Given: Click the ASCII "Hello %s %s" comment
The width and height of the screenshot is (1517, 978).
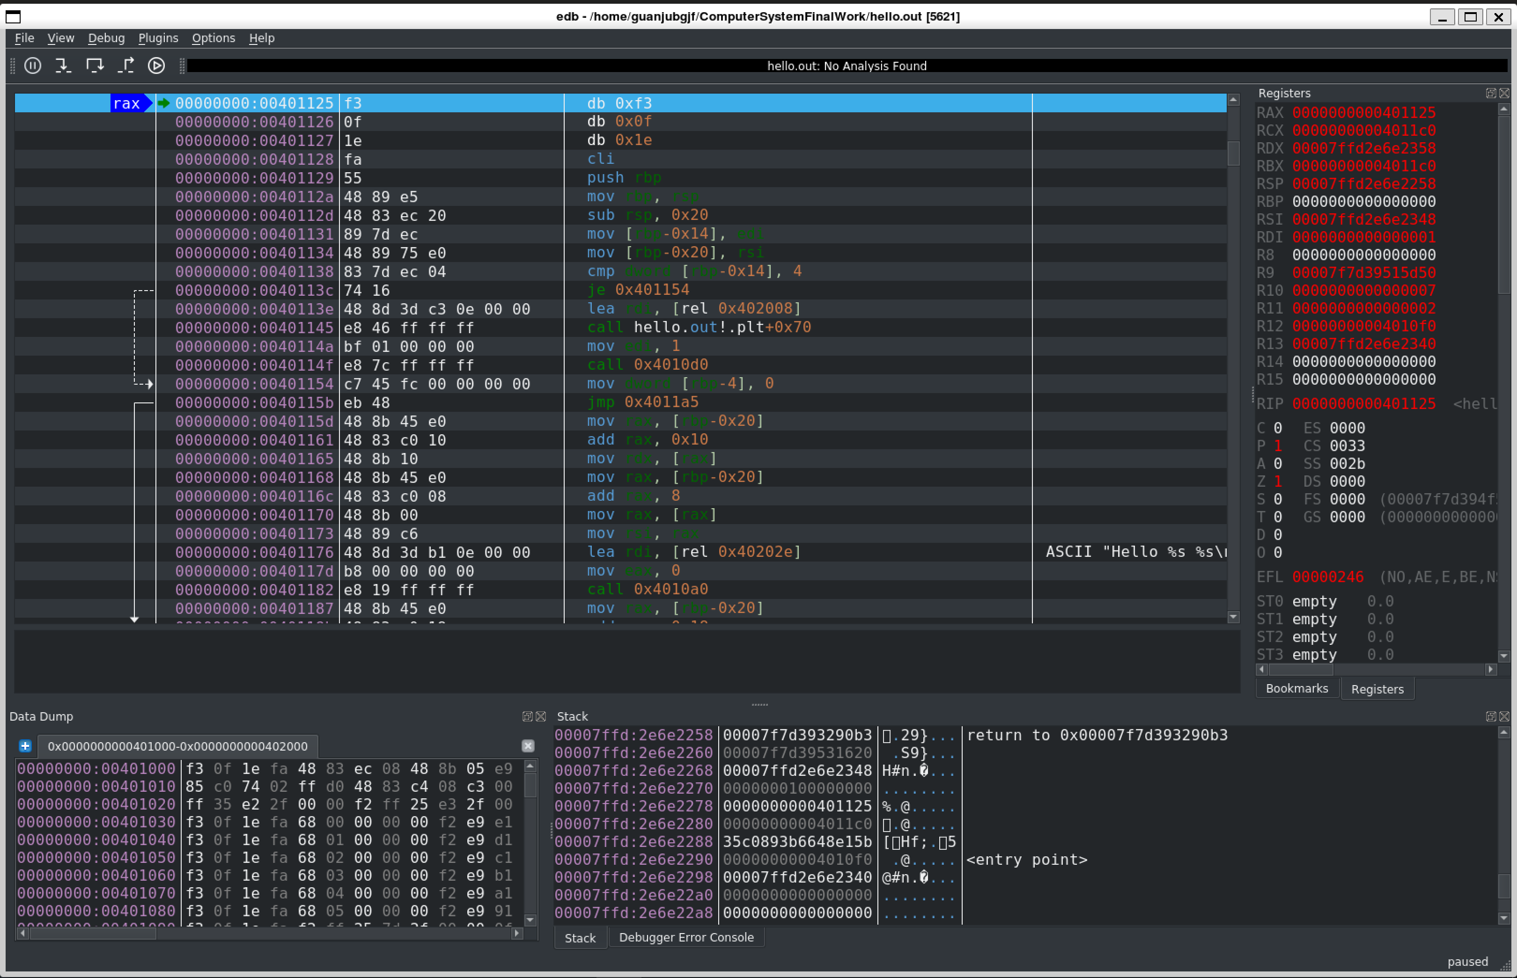Looking at the screenshot, I should tap(1136, 552).
